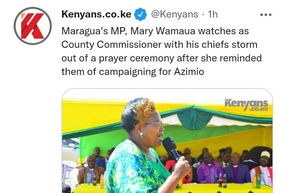Open the @Kenyans handle link
Viewport: 286px width, 193px height.
[x=174, y=14]
